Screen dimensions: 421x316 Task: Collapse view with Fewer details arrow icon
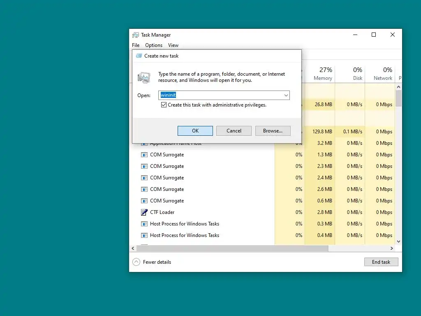click(136, 262)
